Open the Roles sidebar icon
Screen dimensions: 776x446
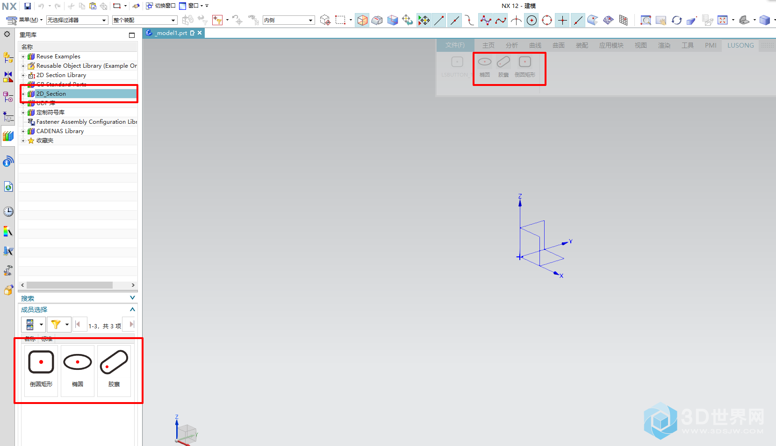click(8, 270)
